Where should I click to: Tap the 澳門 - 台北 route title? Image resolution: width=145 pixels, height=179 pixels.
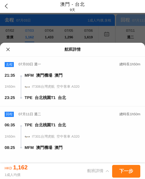click(72, 4)
